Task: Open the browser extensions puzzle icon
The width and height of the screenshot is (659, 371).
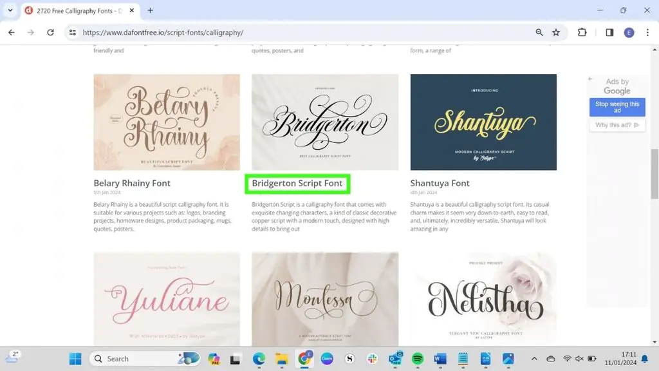Action: pos(582,32)
